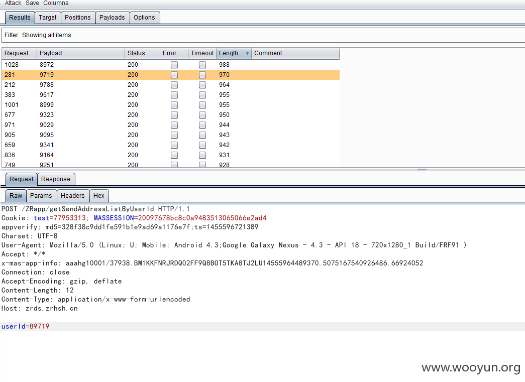Switch to the Options tab
The height and width of the screenshot is (382, 525).
click(x=144, y=18)
